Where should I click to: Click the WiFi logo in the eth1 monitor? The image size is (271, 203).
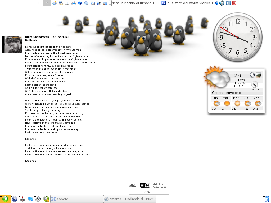click(145, 185)
